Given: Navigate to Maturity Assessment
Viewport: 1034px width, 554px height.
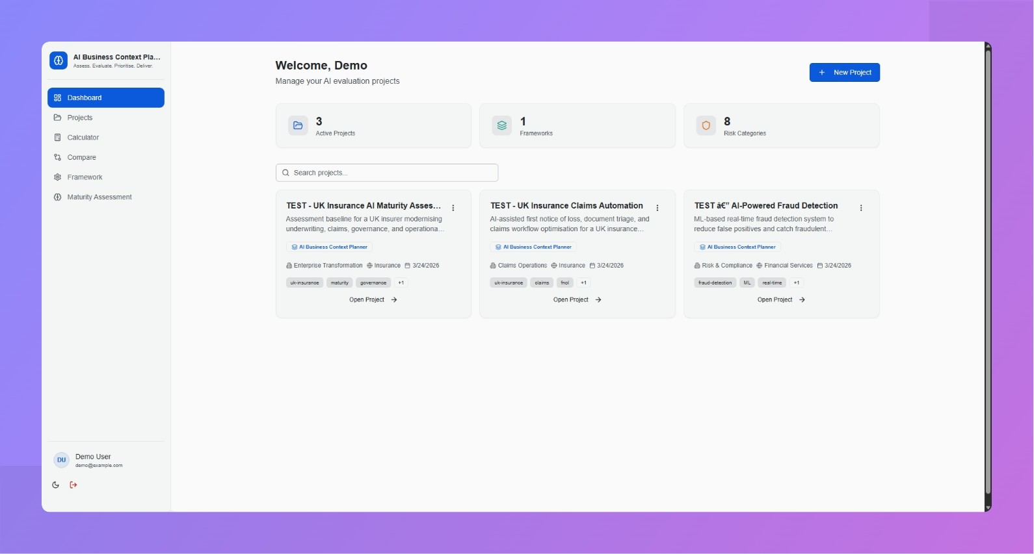Looking at the screenshot, I should point(106,197).
